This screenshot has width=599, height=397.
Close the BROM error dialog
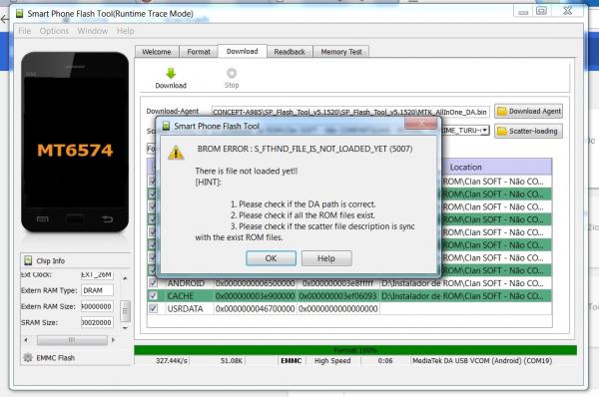pyautogui.click(x=420, y=124)
